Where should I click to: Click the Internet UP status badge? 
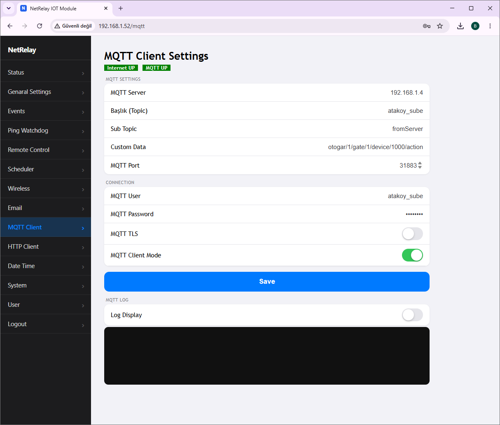click(x=121, y=68)
